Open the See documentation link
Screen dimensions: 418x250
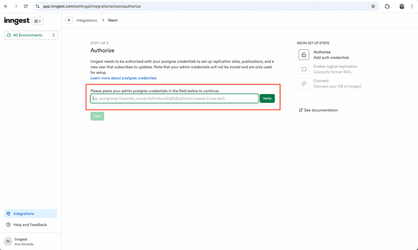point(321,110)
